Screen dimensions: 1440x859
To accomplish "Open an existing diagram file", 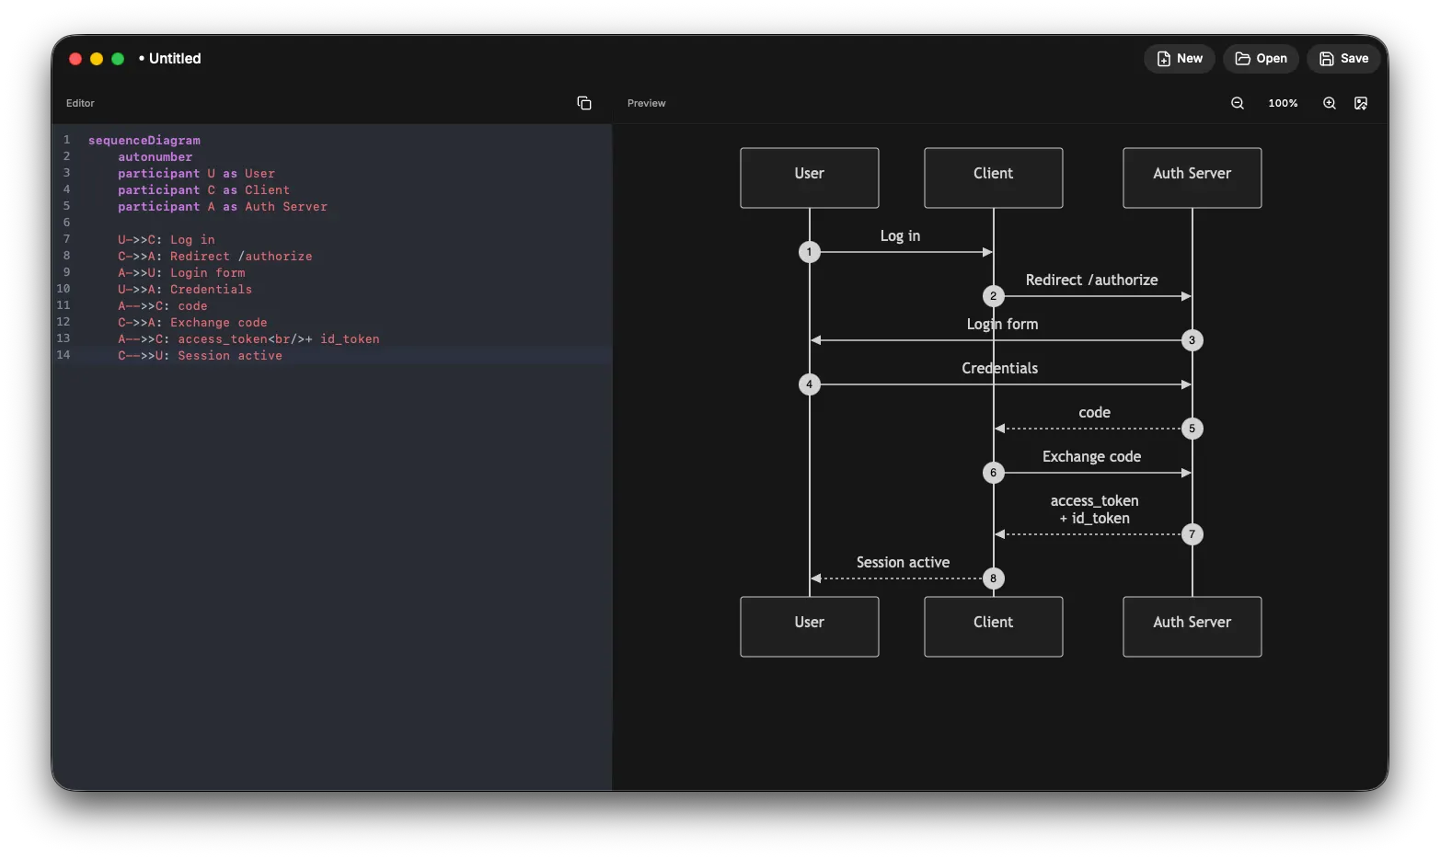I will pyautogui.click(x=1261, y=58).
